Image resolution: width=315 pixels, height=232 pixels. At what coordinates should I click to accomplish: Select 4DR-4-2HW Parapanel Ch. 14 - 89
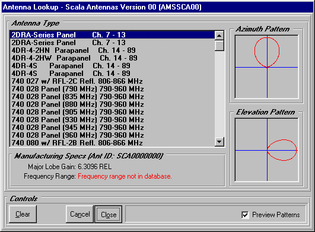[x=112, y=58]
